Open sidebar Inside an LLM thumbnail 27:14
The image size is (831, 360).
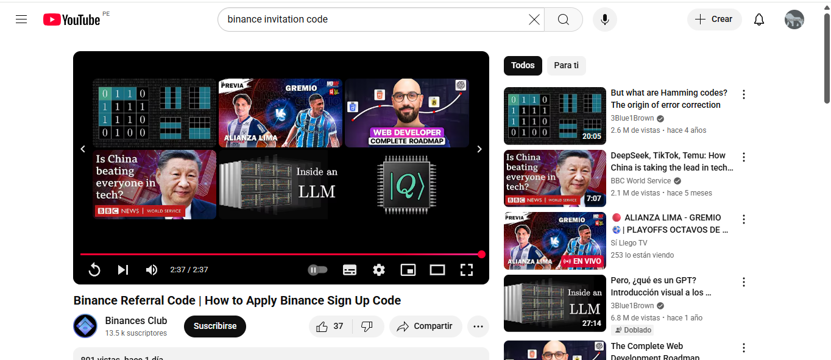click(555, 303)
